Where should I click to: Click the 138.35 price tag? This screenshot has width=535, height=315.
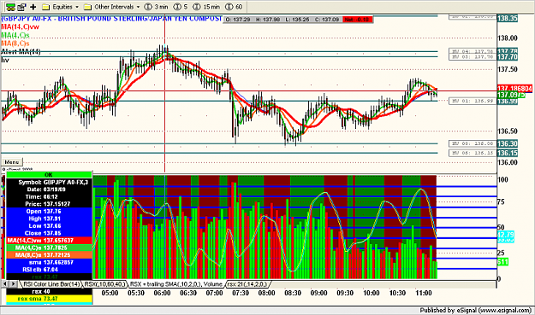[x=508, y=19]
